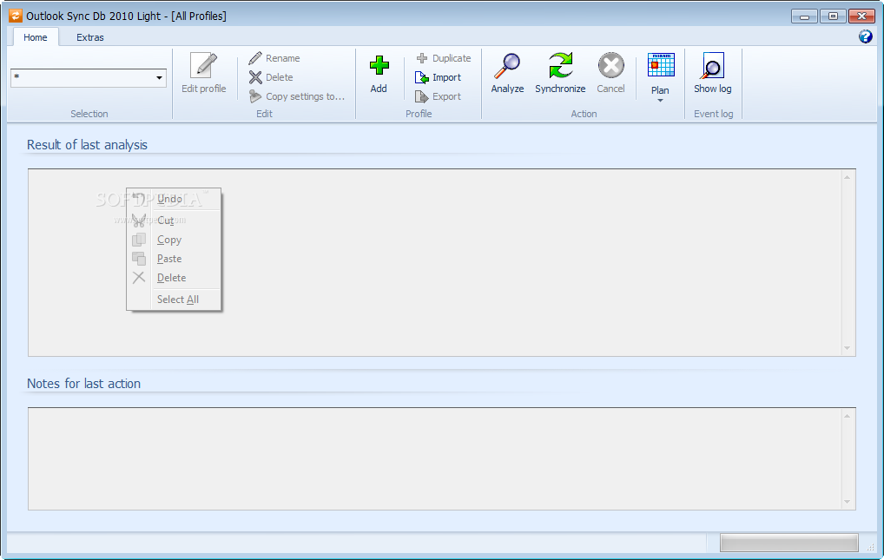The height and width of the screenshot is (560, 884).
Task: Click the Rename pencil icon
Action: point(255,58)
